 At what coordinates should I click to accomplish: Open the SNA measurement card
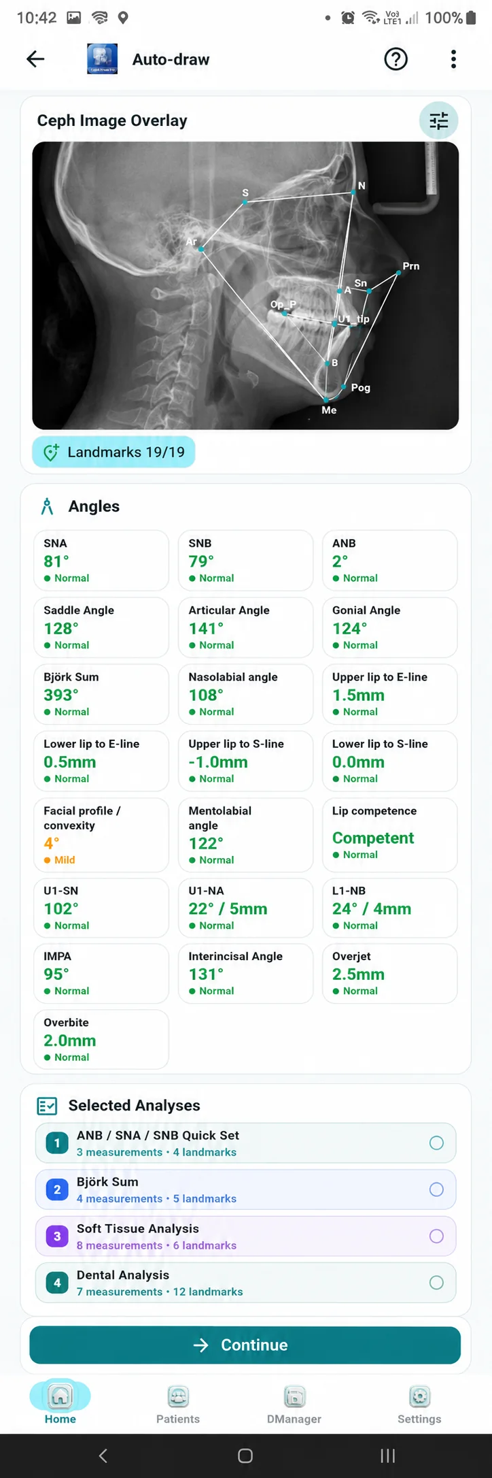(101, 560)
